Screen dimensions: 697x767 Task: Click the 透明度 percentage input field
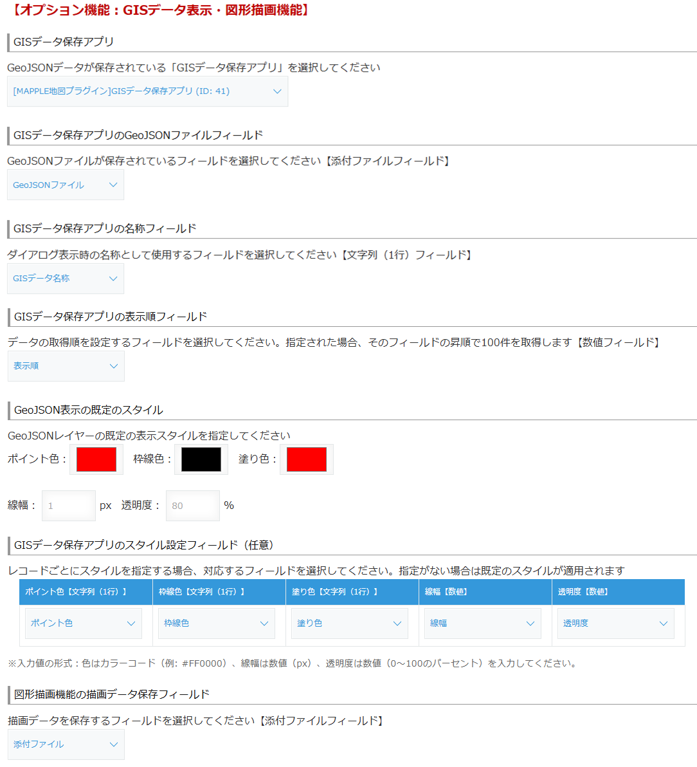(x=192, y=505)
